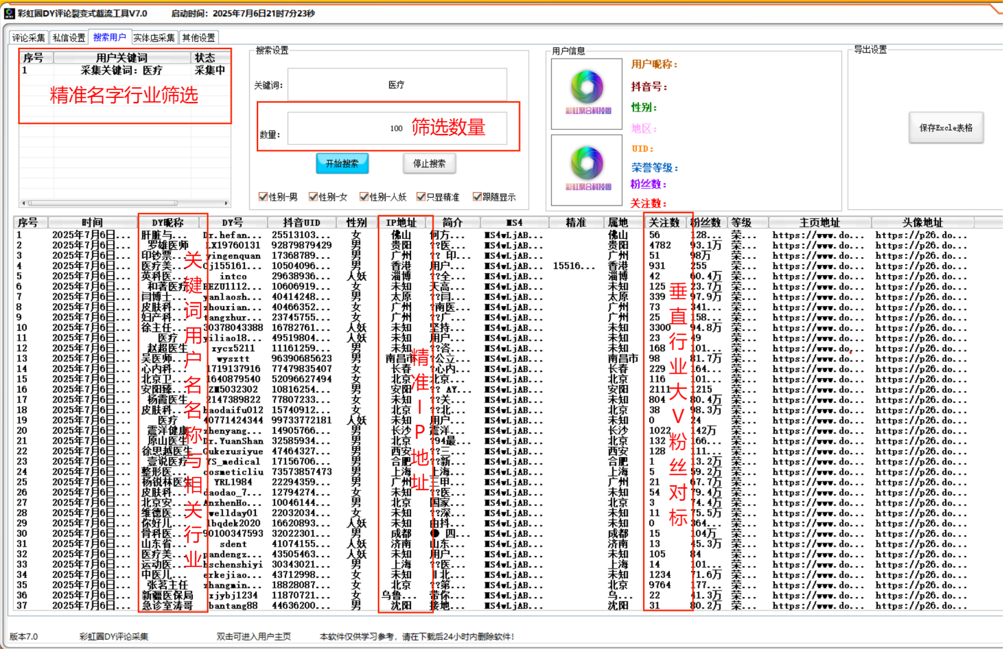Click the app logo icon in title bar

point(9,14)
